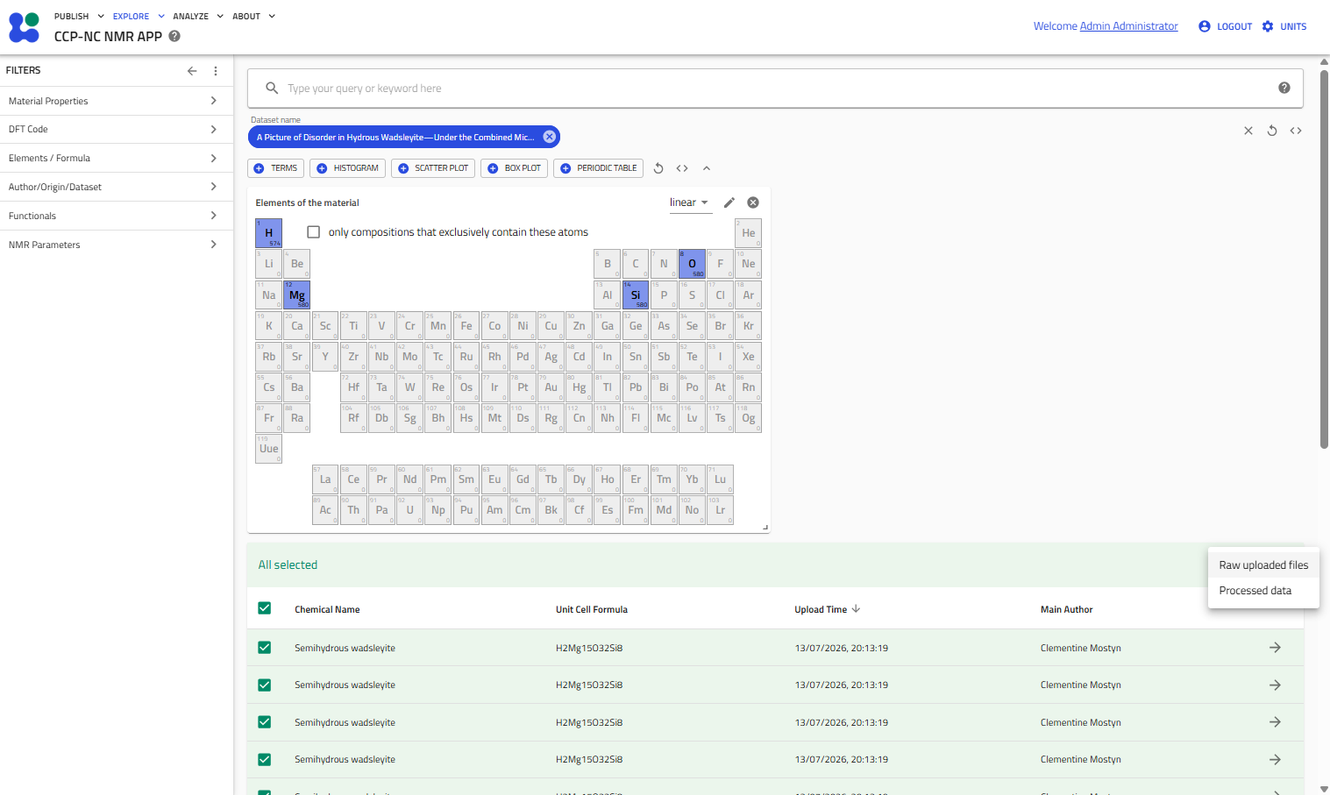Collapse the dashboard with the up chevron
Viewport: 1330px width, 795px height.
pyautogui.click(x=707, y=168)
